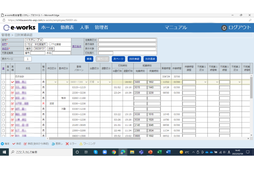The width and height of the screenshot is (254, 169).
Task: Open the 勤休区分 dropdown in the first row
Action: pyautogui.click(x=63, y=82)
